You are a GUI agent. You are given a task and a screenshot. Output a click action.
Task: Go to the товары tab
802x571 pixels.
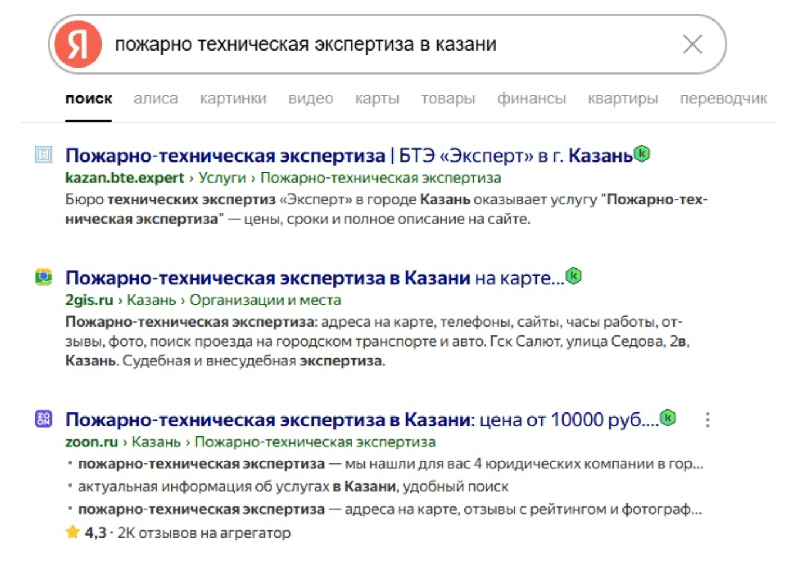click(448, 99)
